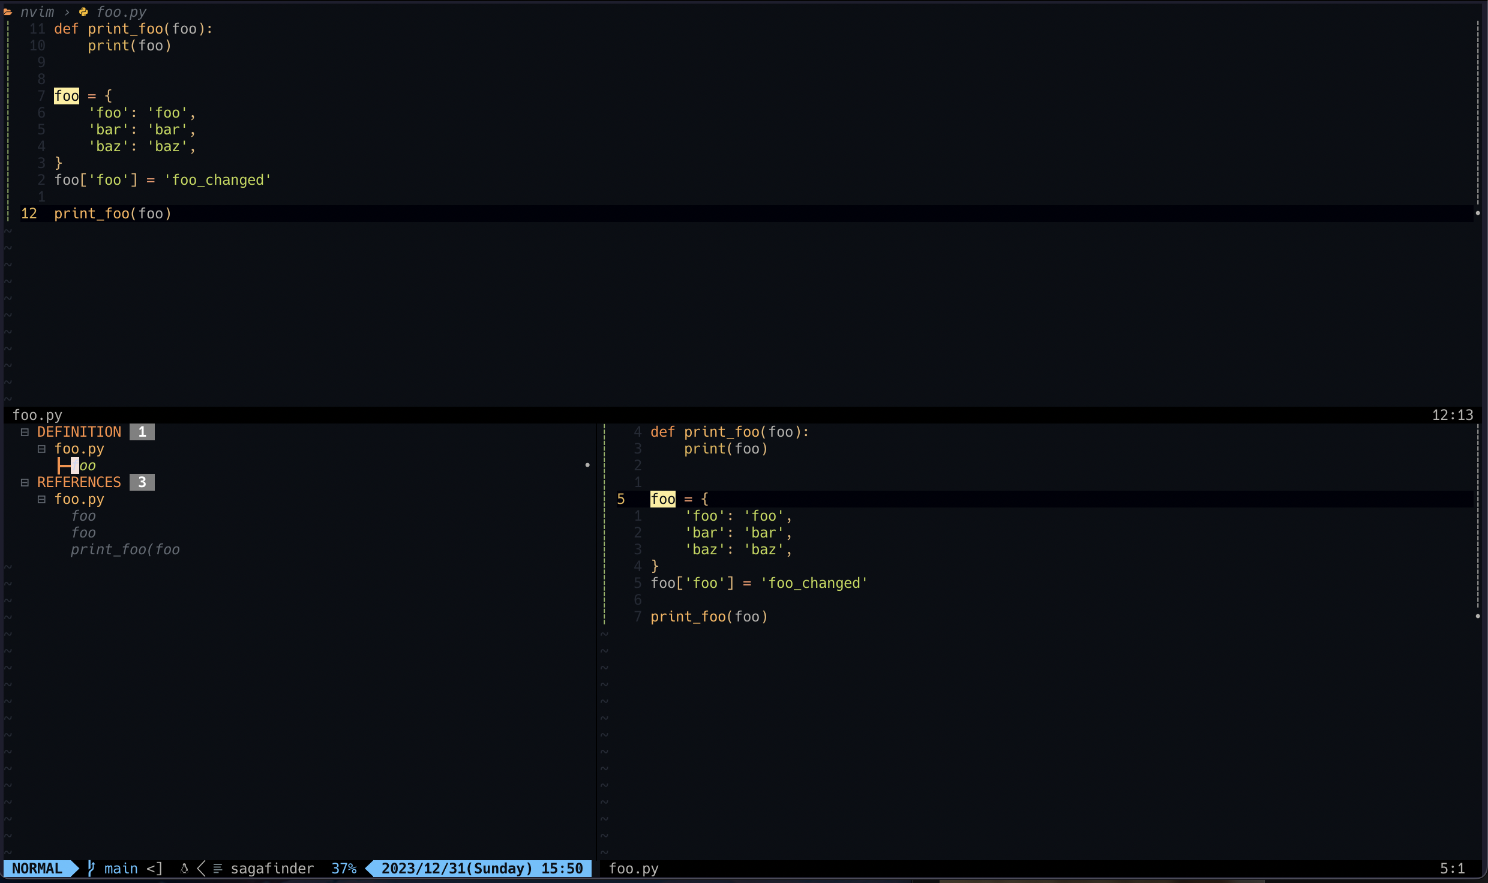Image resolution: width=1488 pixels, height=883 pixels.
Task: Click the angle bracket separator icon in statusline
Action: [x=201, y=869]
